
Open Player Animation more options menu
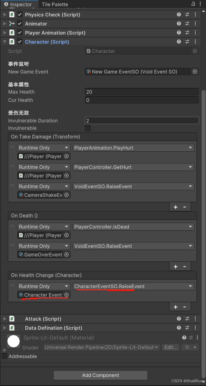(x=195, y=33)
